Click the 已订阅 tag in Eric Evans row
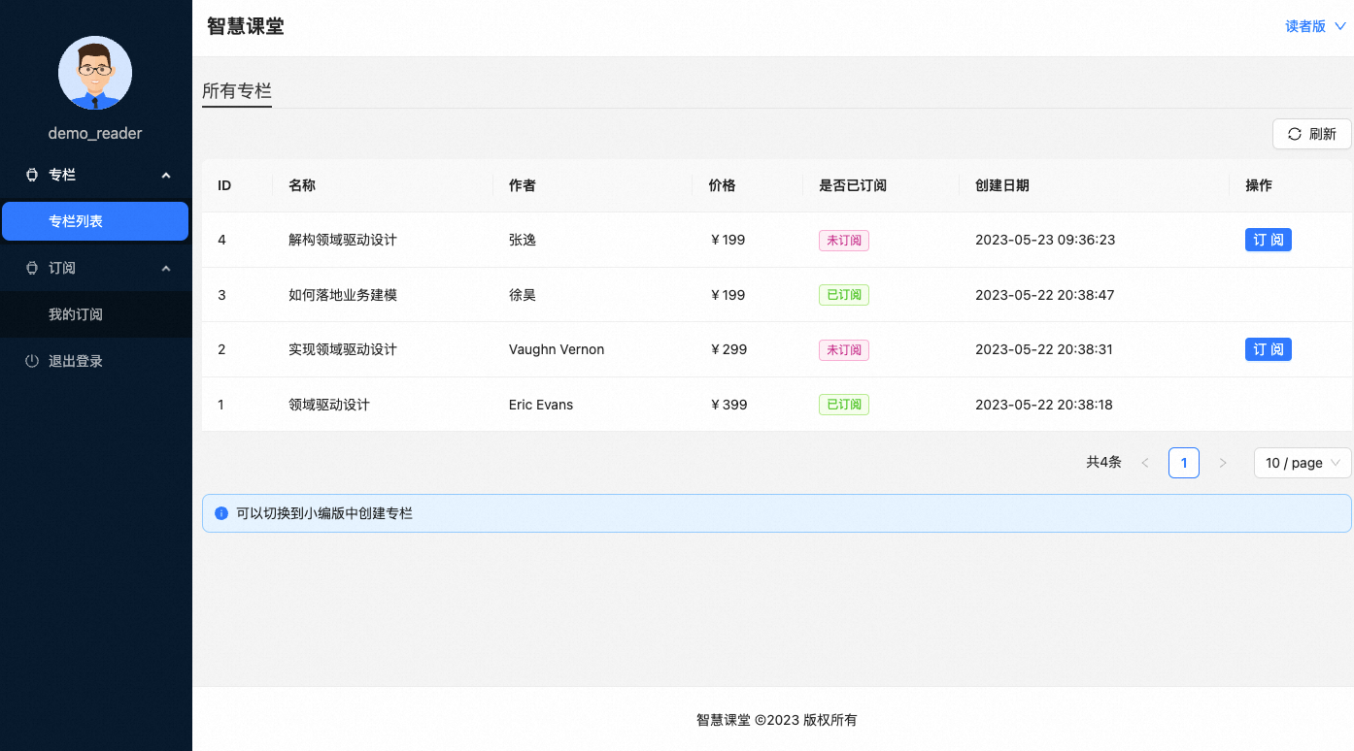 click(x=844, y=405)
